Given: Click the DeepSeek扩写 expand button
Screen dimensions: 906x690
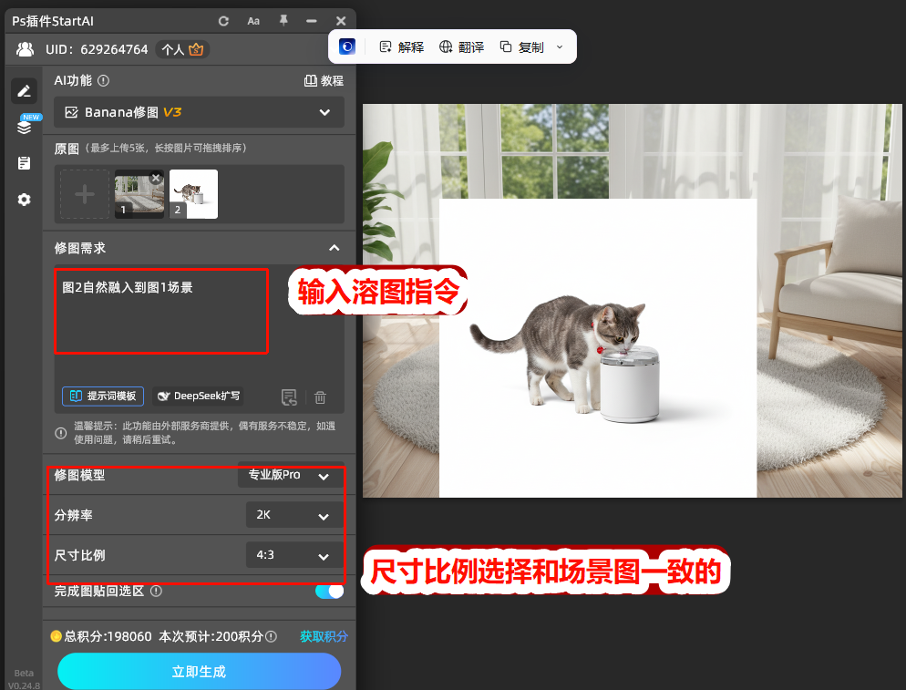Looking at the screenshot, I should point(198,396).
